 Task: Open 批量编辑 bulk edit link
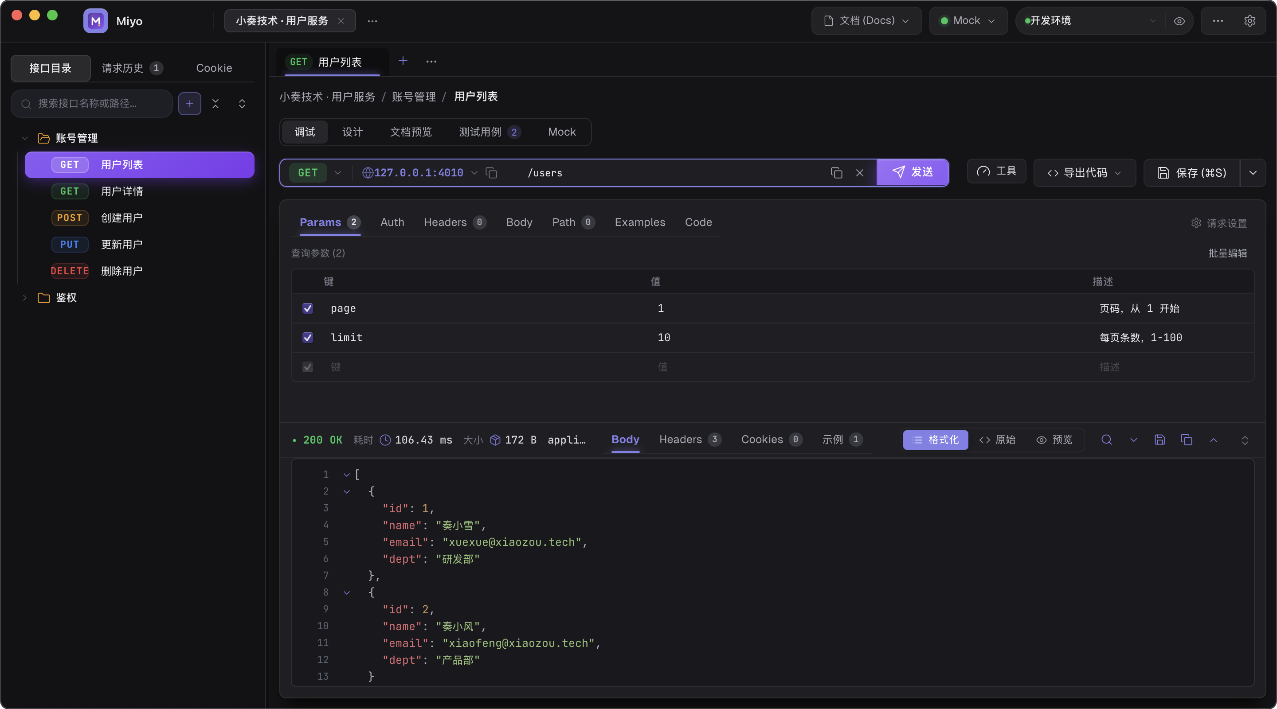pyautogui.click(x=1227, y=253)
